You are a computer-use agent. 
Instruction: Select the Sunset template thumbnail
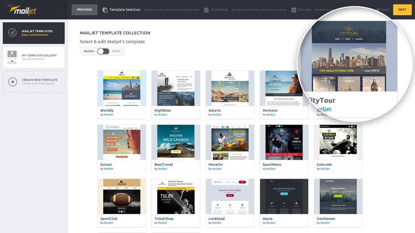point(122,142)
